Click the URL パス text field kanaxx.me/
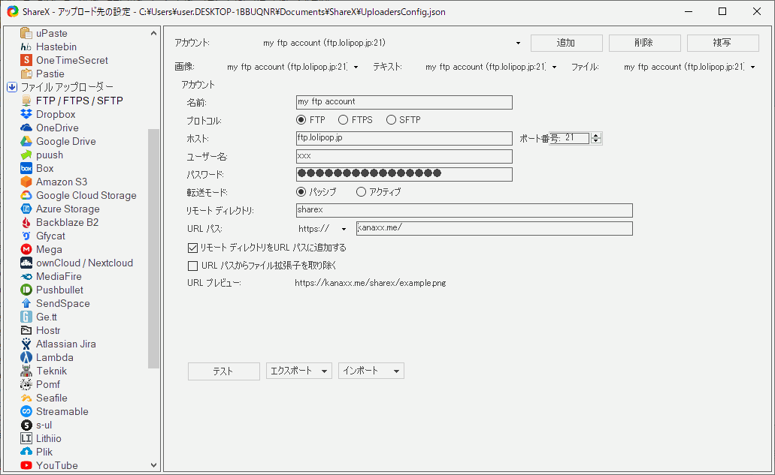The width and height of the screenshot is (775, 475). [x=495, y=228]
